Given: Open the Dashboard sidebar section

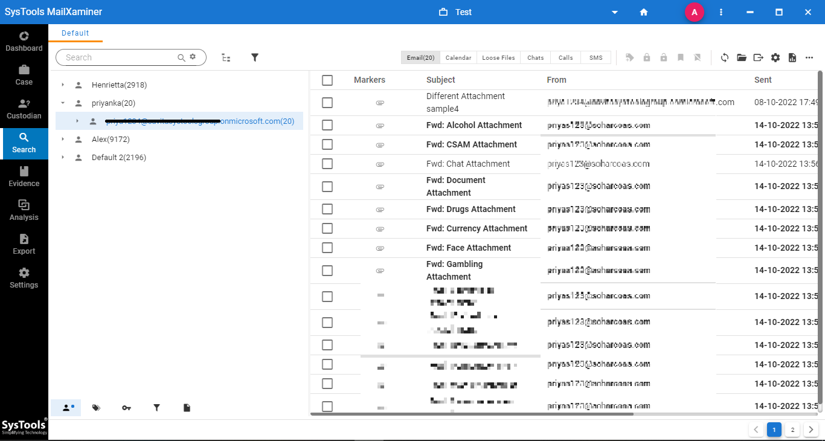Looking at the screenshot, I should [24, 41].
